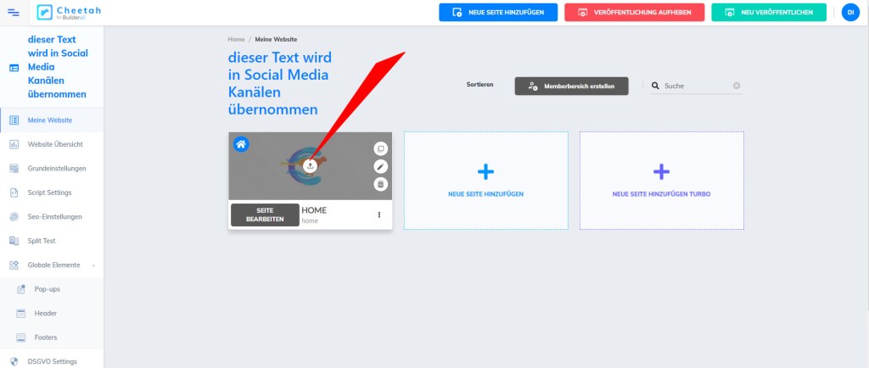Click into the Suche search field
Screen dimensions: 869x368
[696, 86]
